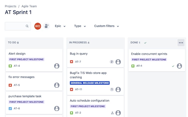Click the WO user avatar filter
Image resolution: width=188 pixels, height=117 pixels.
pyautogui.click(x=38, y=26)
